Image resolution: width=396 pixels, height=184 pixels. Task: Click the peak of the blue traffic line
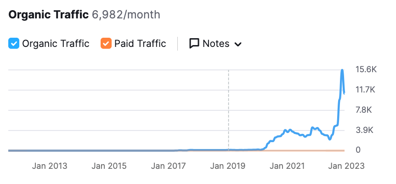[x=342, y=70]
